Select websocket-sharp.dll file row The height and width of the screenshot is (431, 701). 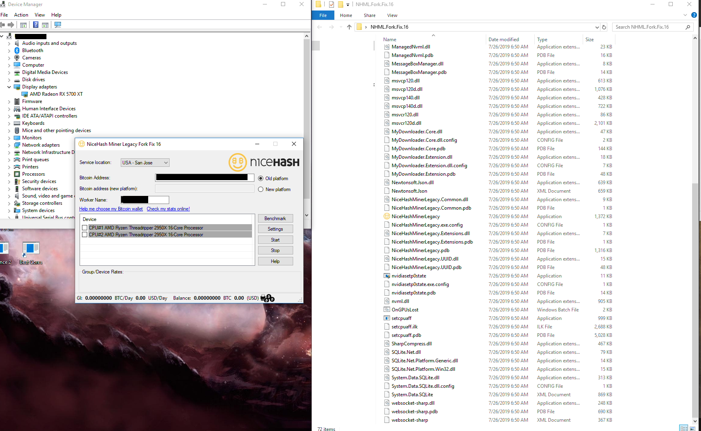pos(498,403)
